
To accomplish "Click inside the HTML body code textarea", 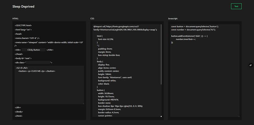I will tap(49, 85).
